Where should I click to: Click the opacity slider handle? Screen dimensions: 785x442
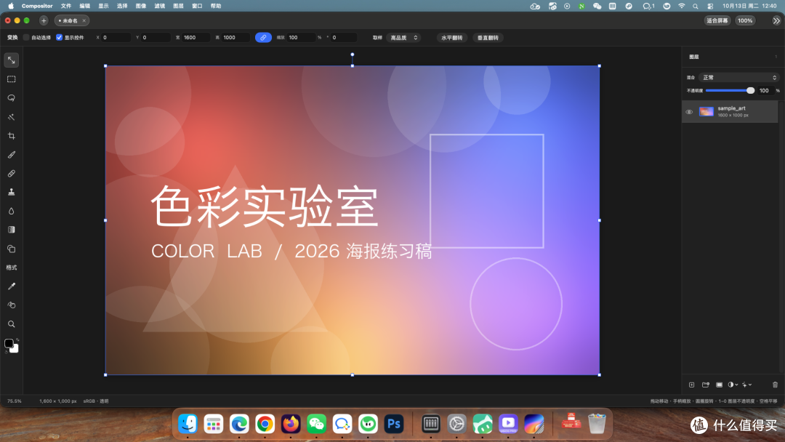(x=750, y=91)
